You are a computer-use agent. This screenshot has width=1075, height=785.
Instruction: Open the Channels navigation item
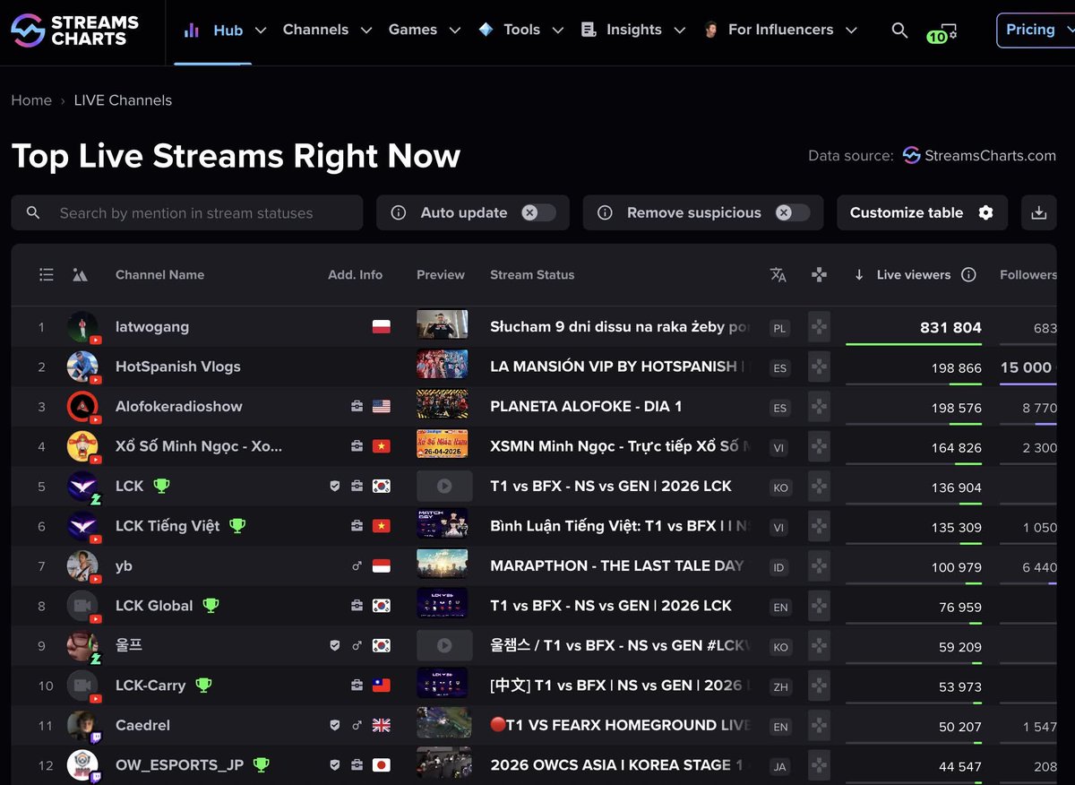pos(315,30)
